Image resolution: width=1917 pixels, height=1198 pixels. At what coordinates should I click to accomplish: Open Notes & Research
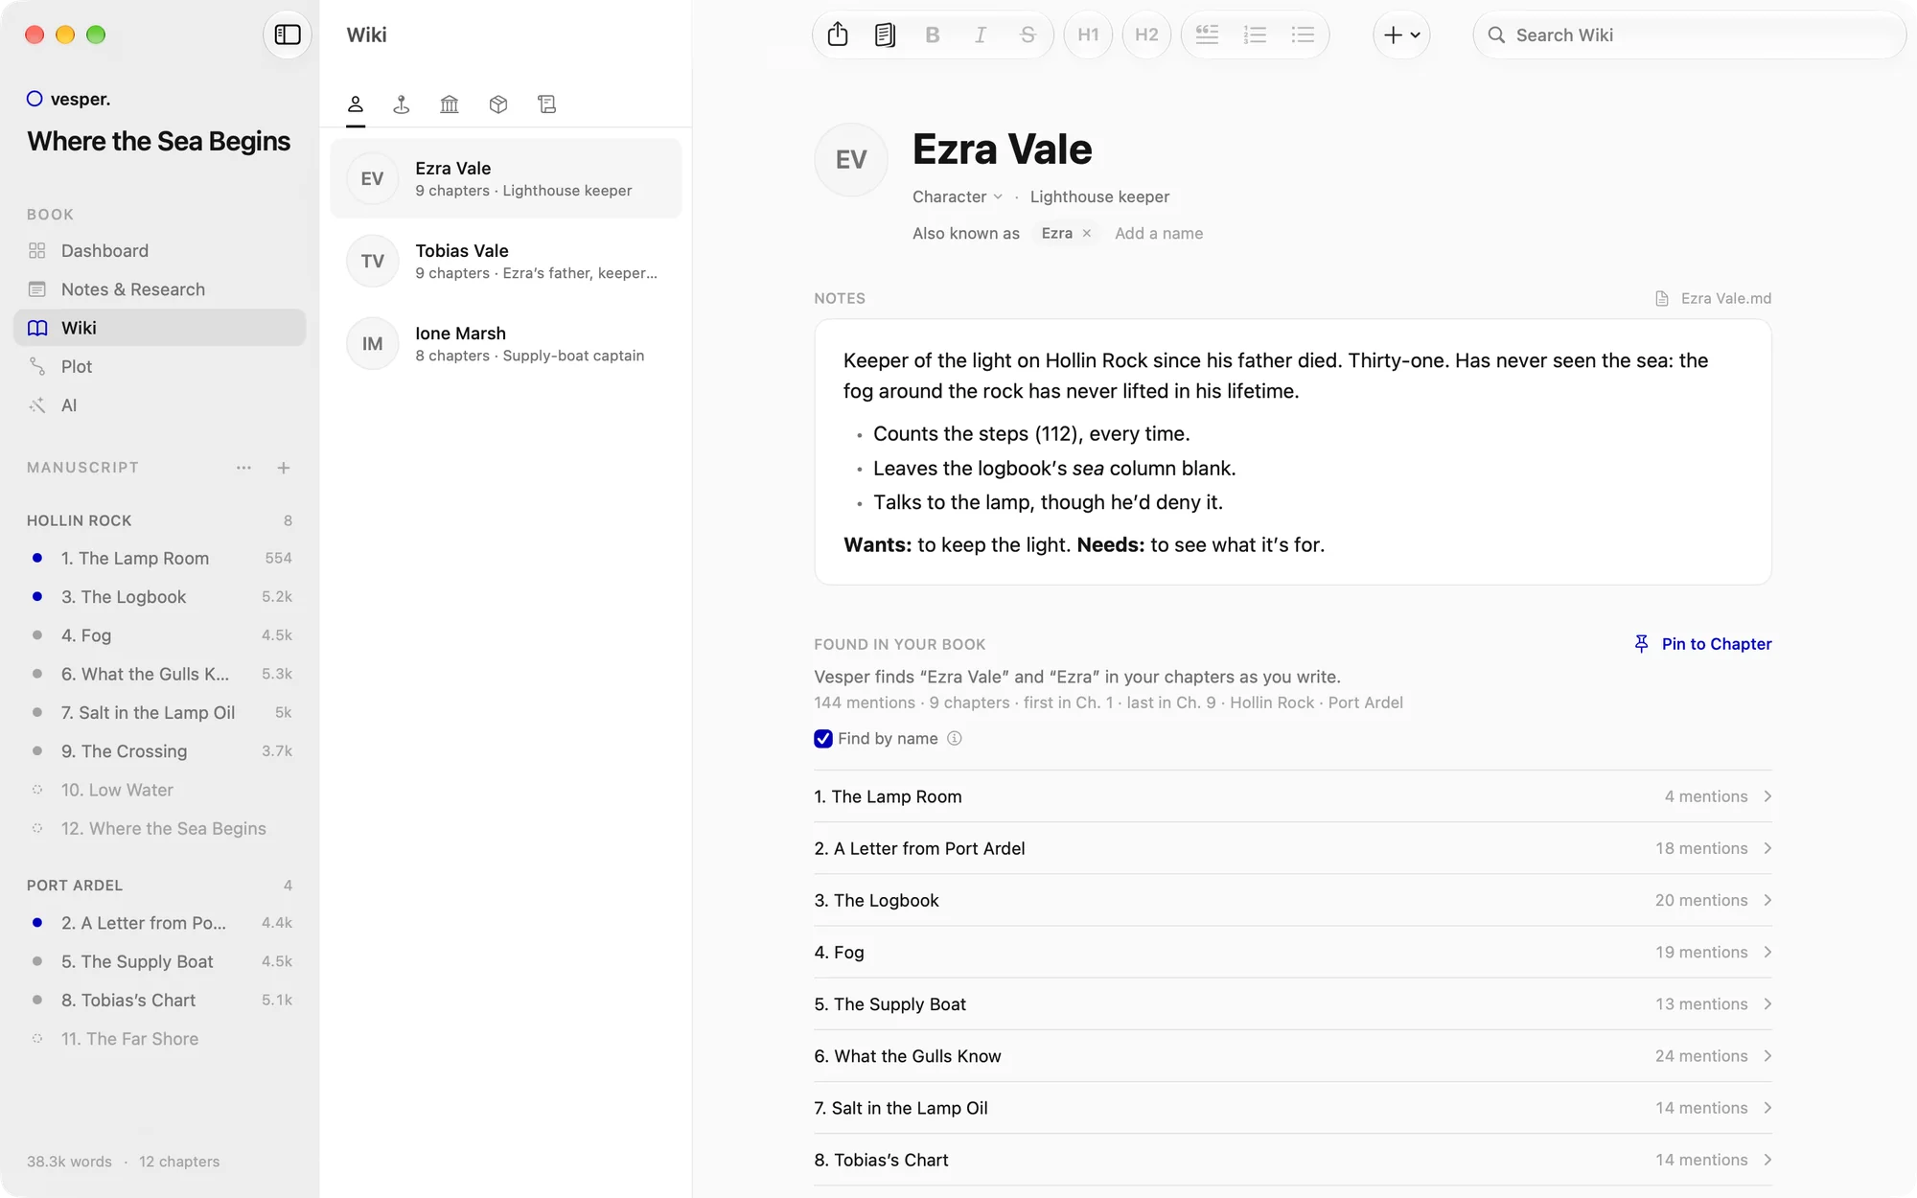[x=160, y=288]
